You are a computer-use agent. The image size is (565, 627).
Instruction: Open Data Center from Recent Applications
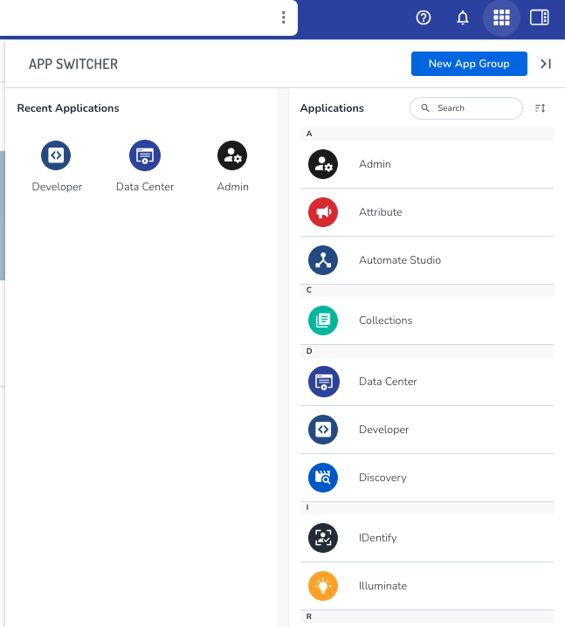tap(145, 155)
